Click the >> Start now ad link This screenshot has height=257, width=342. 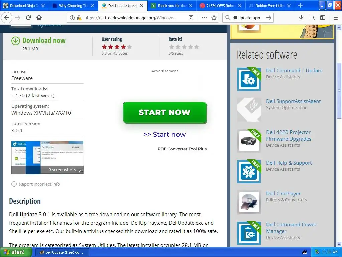tap(164, 134)
